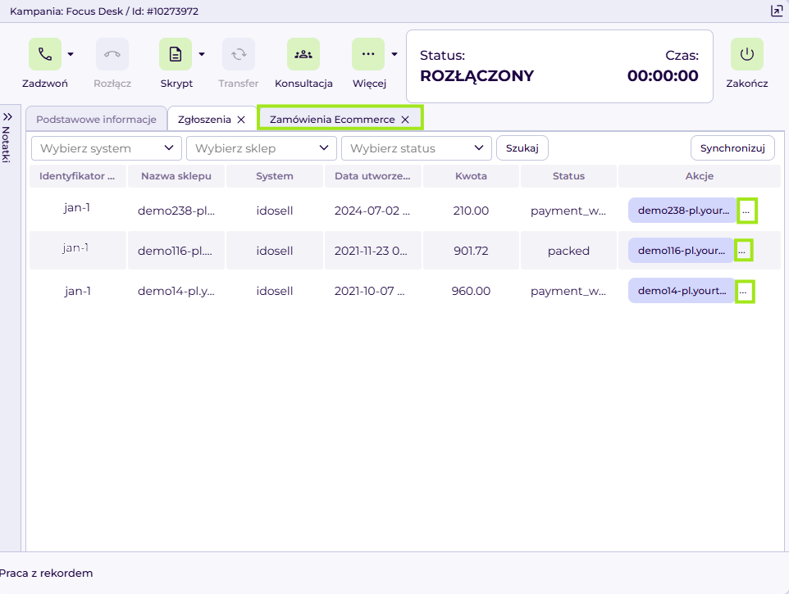The image size is (789, 594).
Task: Click the Praca z rekordem label
Action: click(x=46, y=573)
